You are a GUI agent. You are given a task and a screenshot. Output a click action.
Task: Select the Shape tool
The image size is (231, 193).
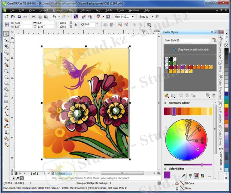[x=6, y=40]
